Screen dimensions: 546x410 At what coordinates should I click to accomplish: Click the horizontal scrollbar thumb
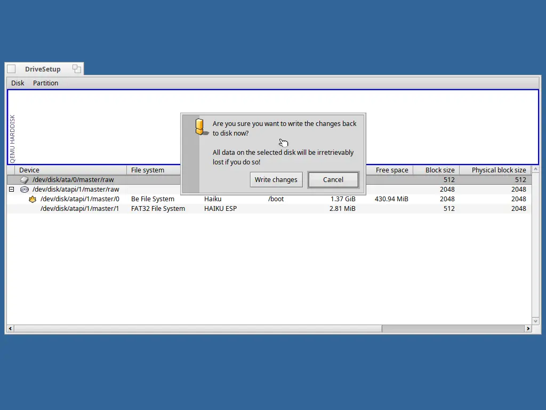tap(198, 328)
